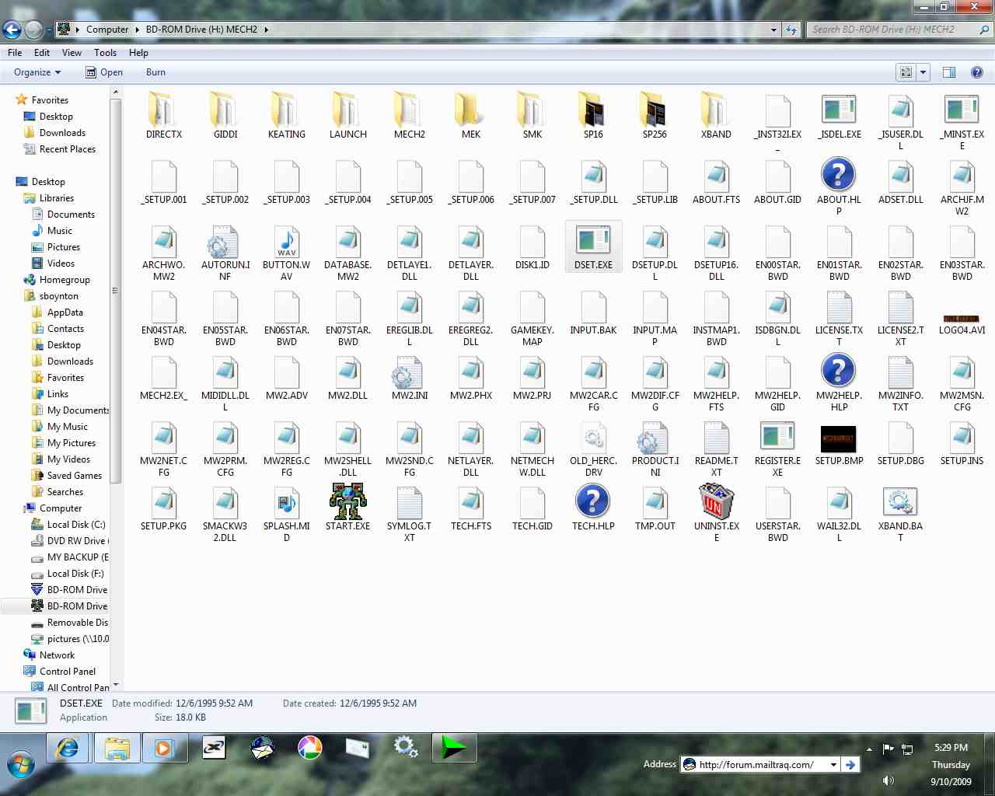Open the change-your-view dropdown arrow
This screenshot has height=796, width=995.
[922, 72]
